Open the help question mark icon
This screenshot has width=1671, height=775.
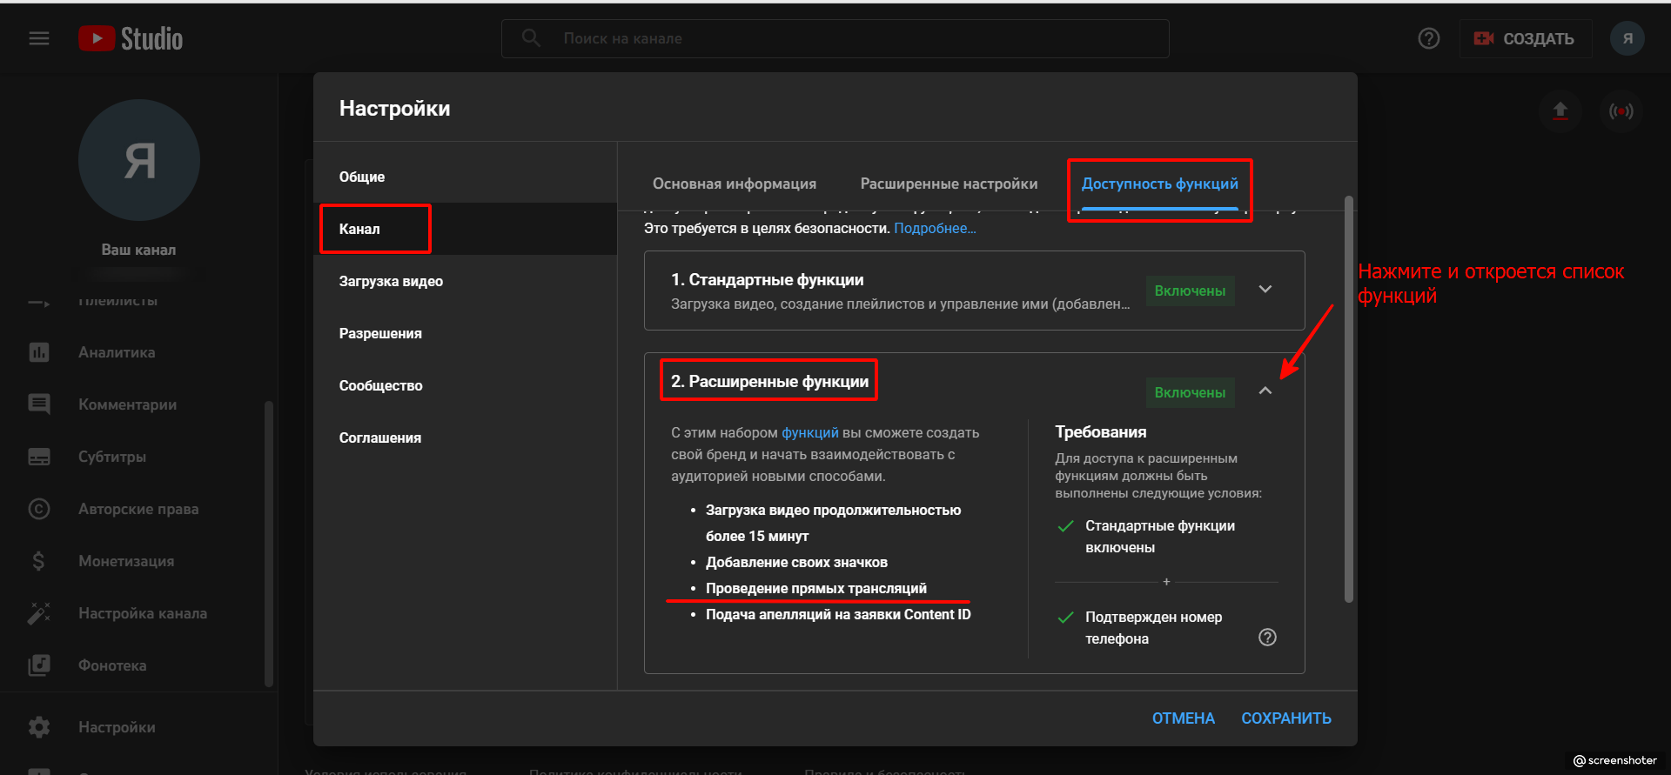pos(1428,38)
